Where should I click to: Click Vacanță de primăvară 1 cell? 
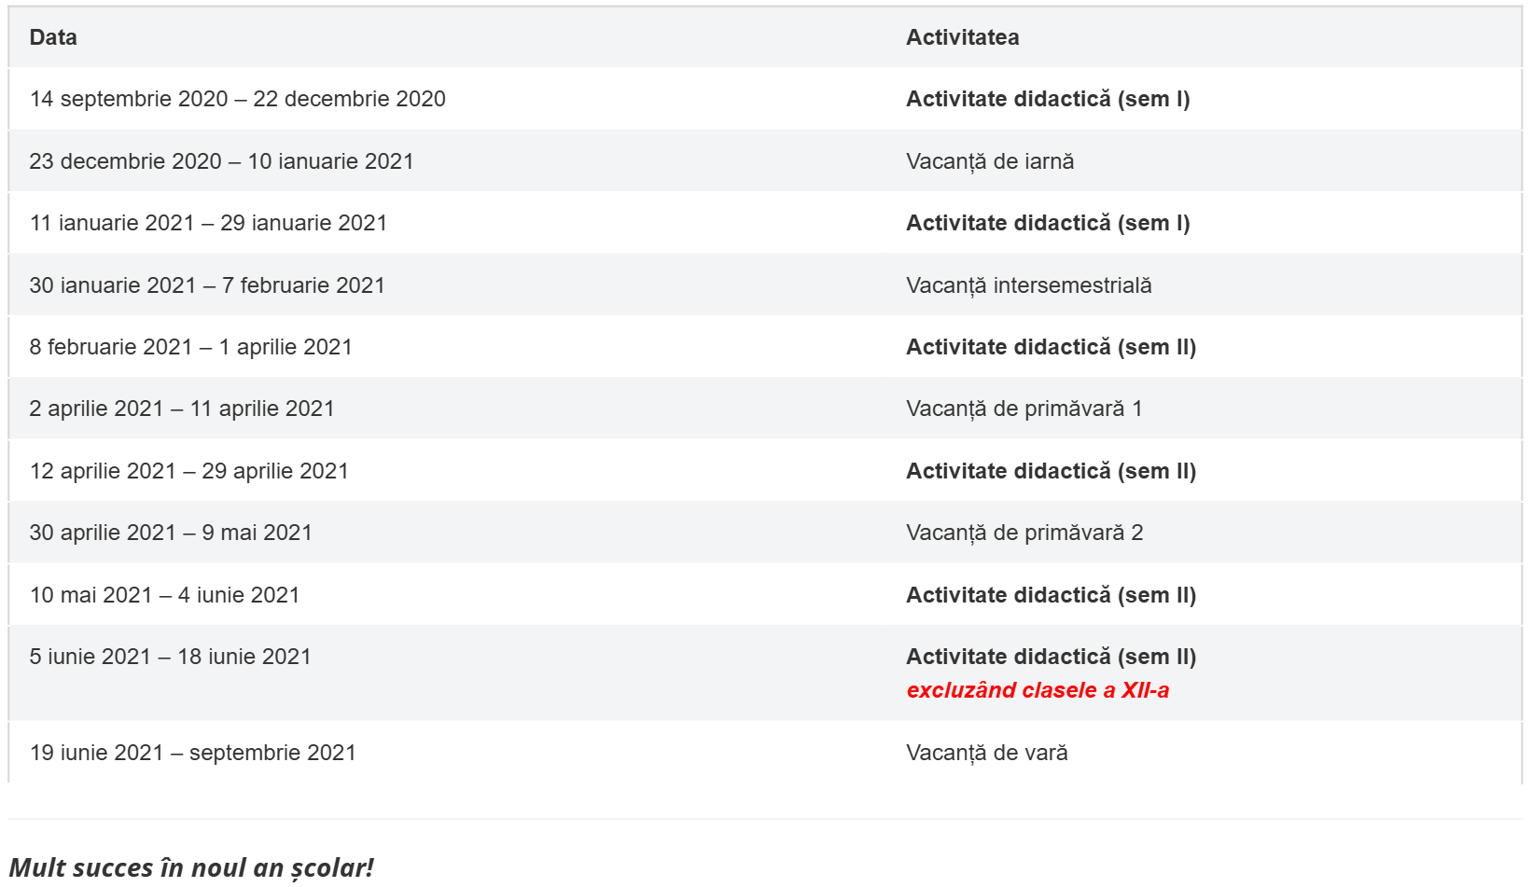1024,409
